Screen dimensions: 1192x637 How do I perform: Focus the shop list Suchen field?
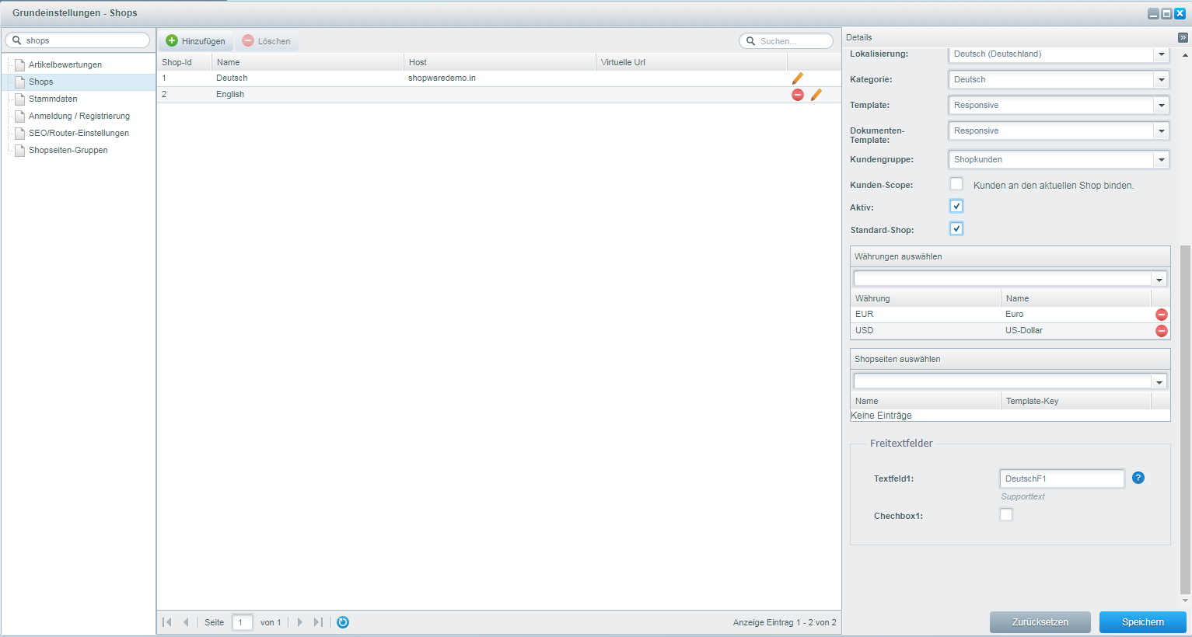[786, 41]
